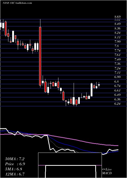Click the 8.49 price axis label

(x=117, y=24)
